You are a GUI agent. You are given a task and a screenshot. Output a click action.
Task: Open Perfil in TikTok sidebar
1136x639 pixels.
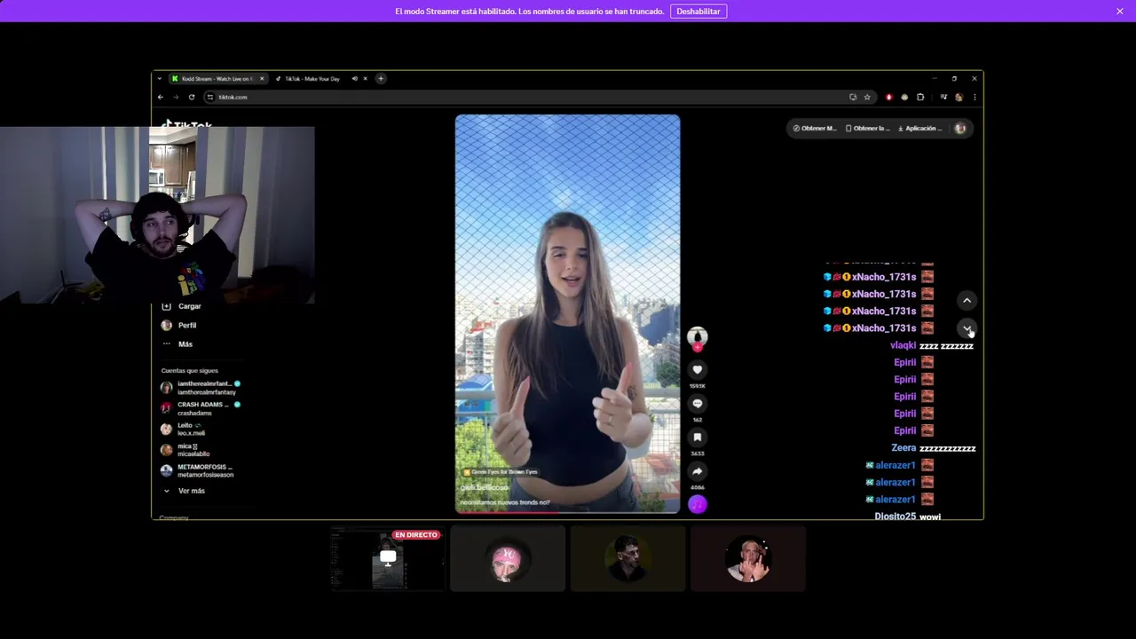[x=179, y=326]
